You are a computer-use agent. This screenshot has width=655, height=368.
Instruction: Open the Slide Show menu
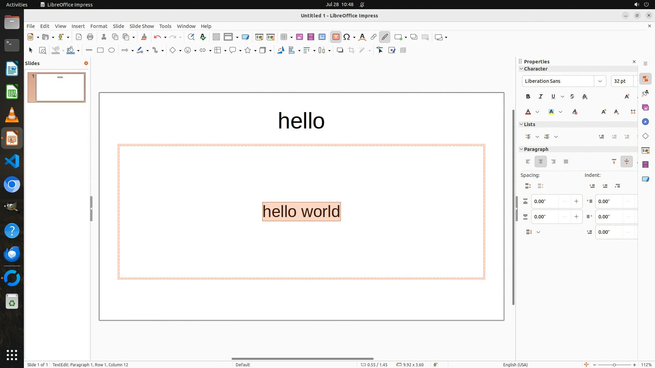coord(142,26)
